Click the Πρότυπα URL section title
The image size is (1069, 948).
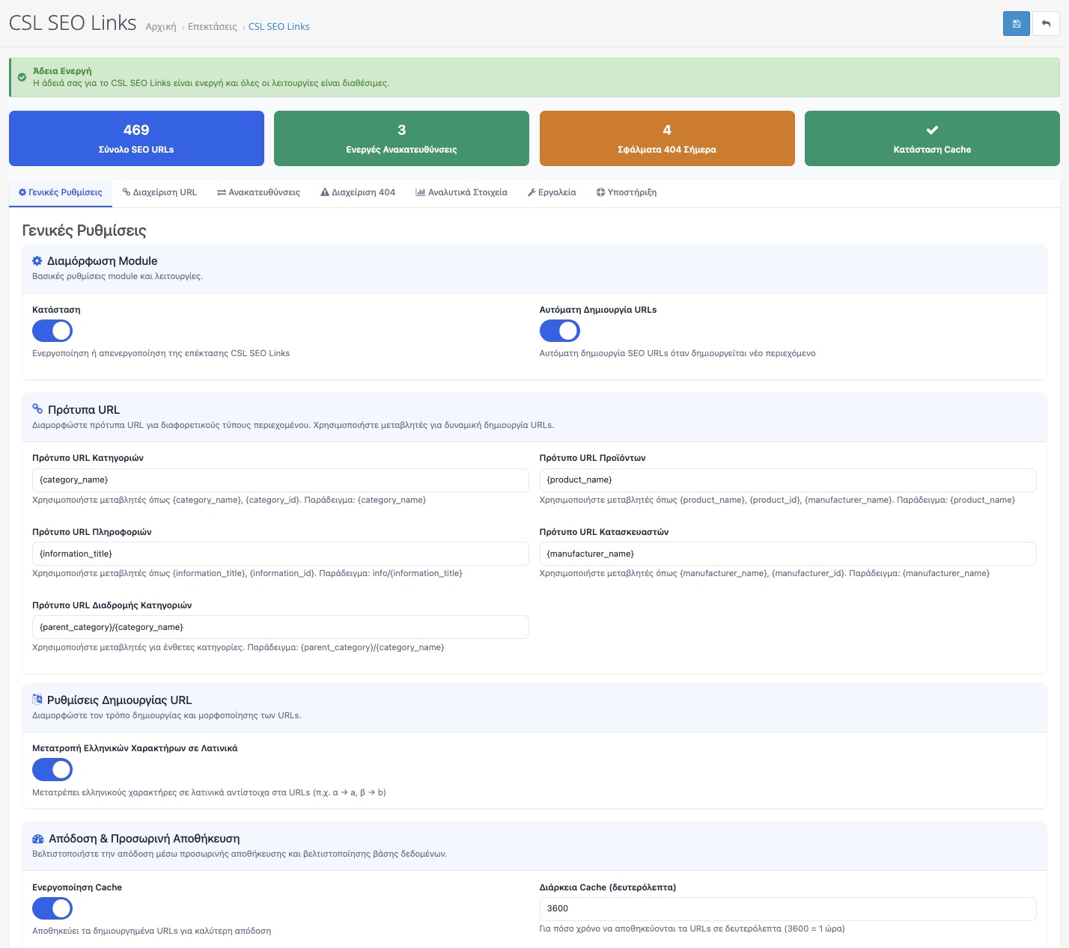pyautogui.click(x=84, y=410)
